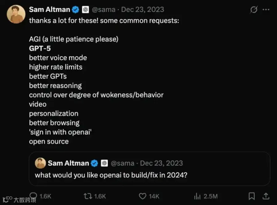Click the OpenAI badge in quoted tweet
The image size is (277, 205).
coord(104,163)
